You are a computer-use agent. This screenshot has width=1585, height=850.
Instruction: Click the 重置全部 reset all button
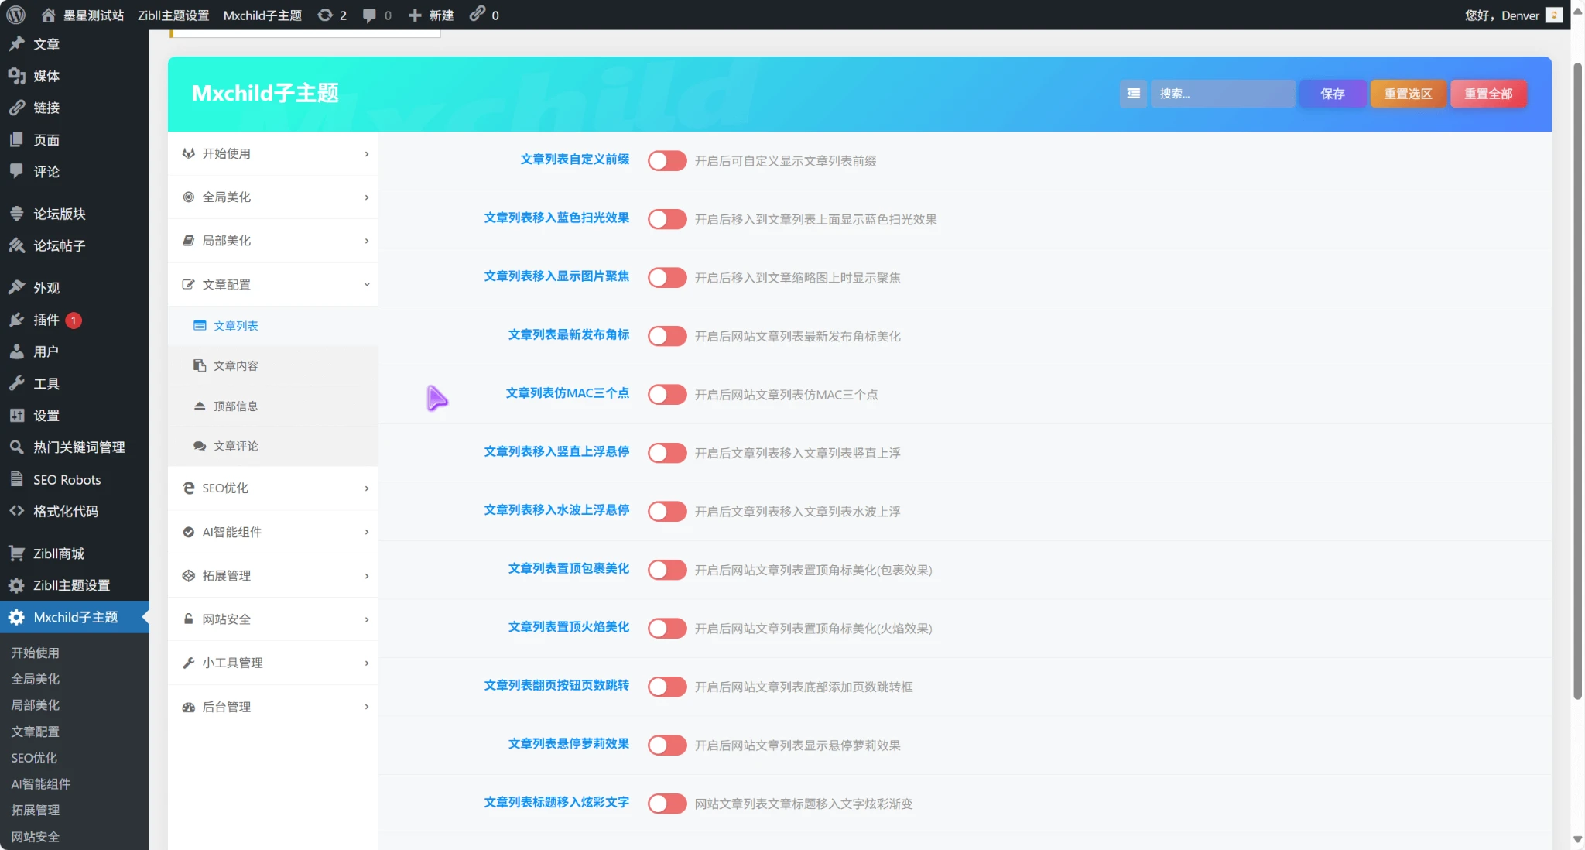(1487, 94)
